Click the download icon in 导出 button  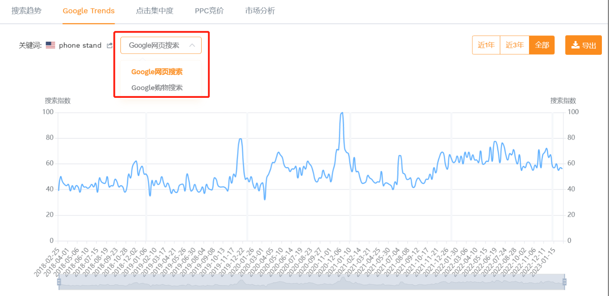(576, 45)
